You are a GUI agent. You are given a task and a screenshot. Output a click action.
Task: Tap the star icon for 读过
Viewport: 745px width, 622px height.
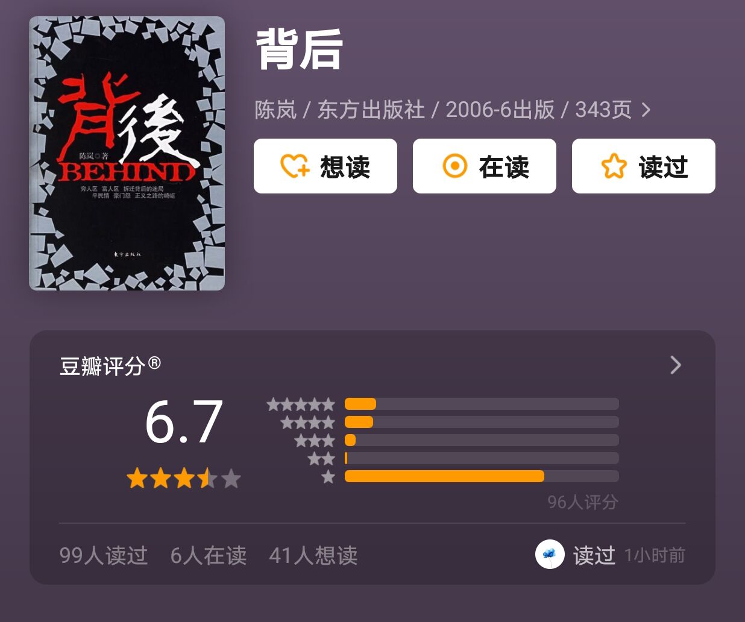pos(614,166)
